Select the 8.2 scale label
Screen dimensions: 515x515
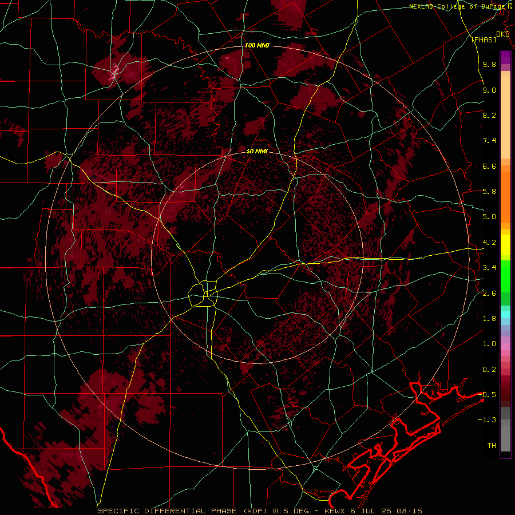489,115
